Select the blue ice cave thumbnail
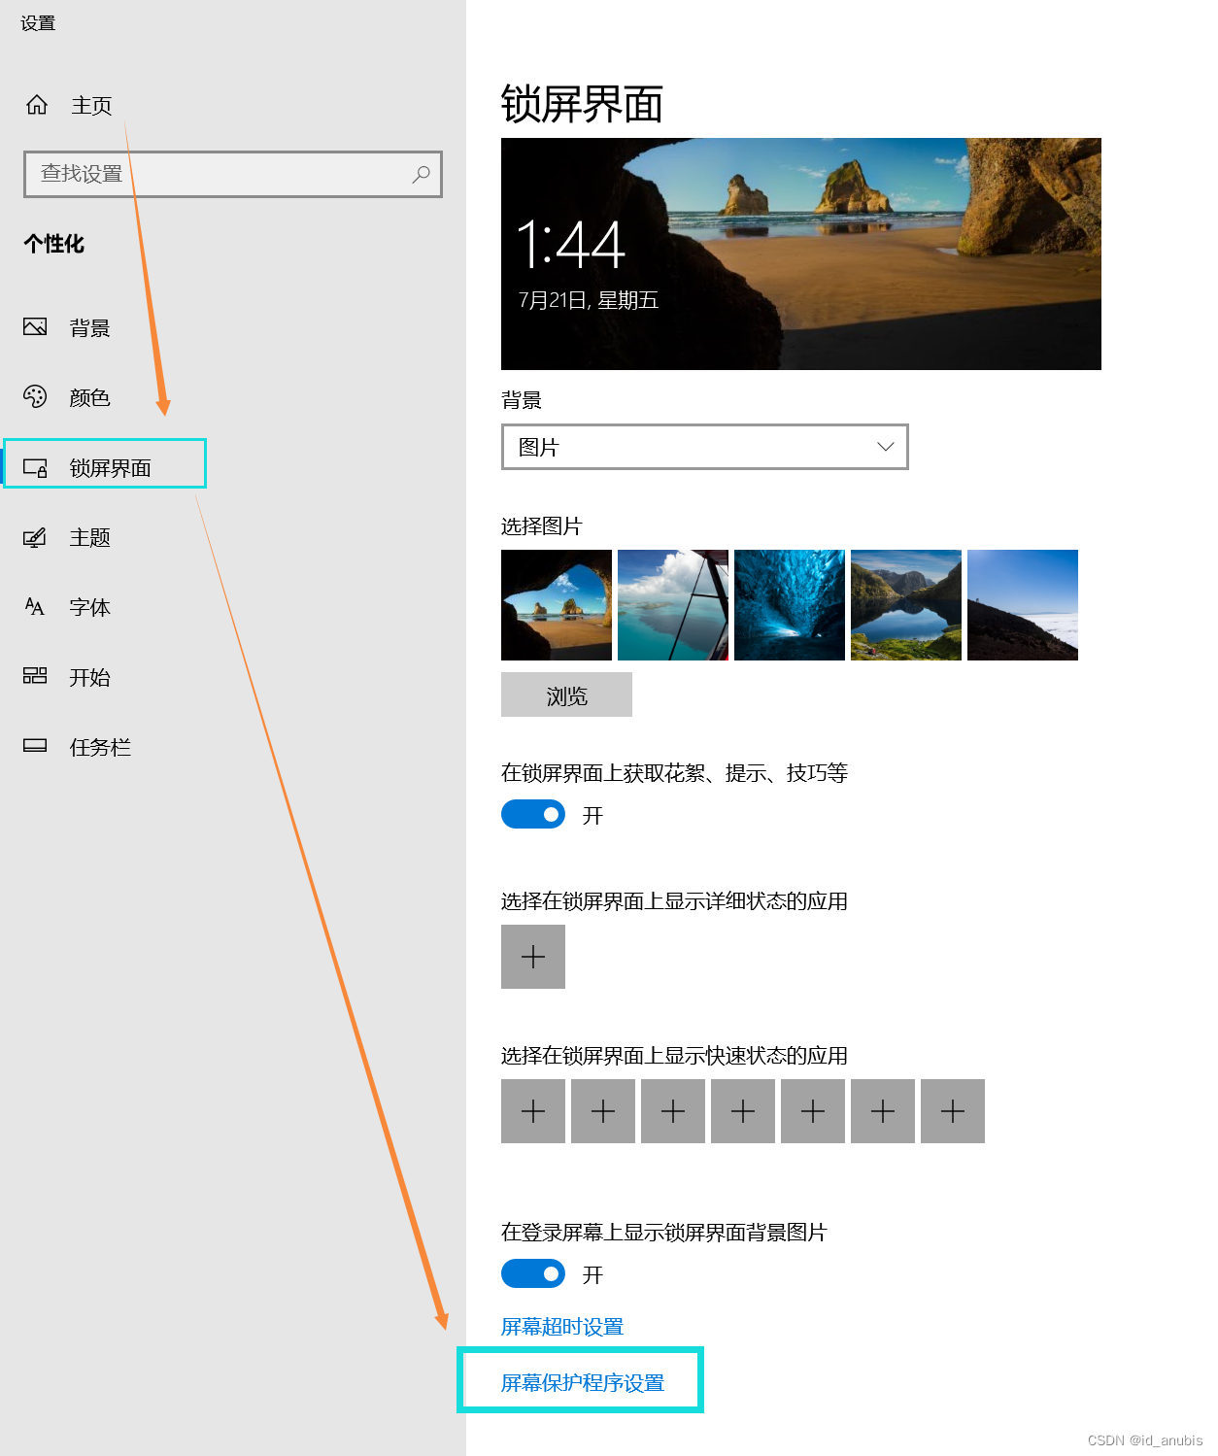The height and width of the screenshot is (1456, 1218). pyautogui.click(x=790, y=605)
